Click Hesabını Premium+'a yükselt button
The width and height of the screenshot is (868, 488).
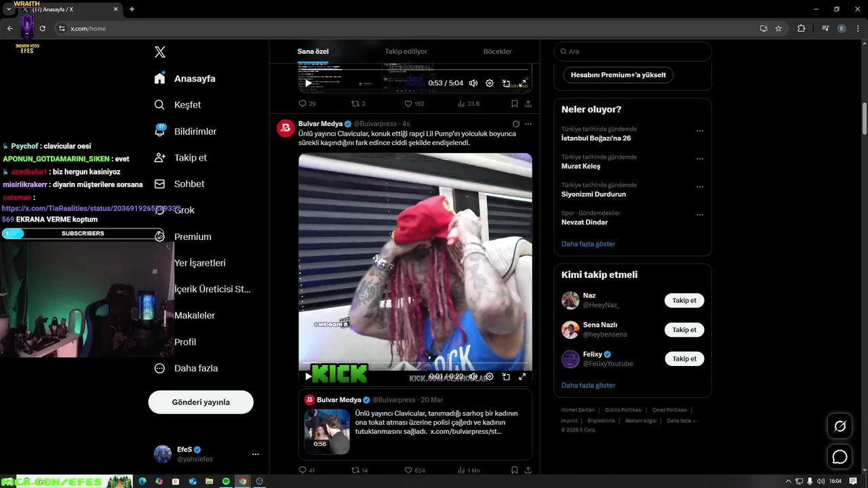click(x=618, y=75)
